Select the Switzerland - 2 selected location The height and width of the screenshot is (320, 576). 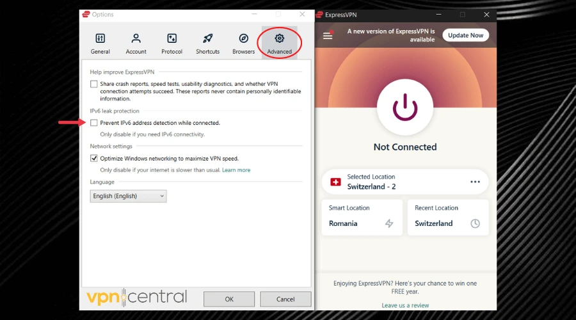click(x=405, y=182)
